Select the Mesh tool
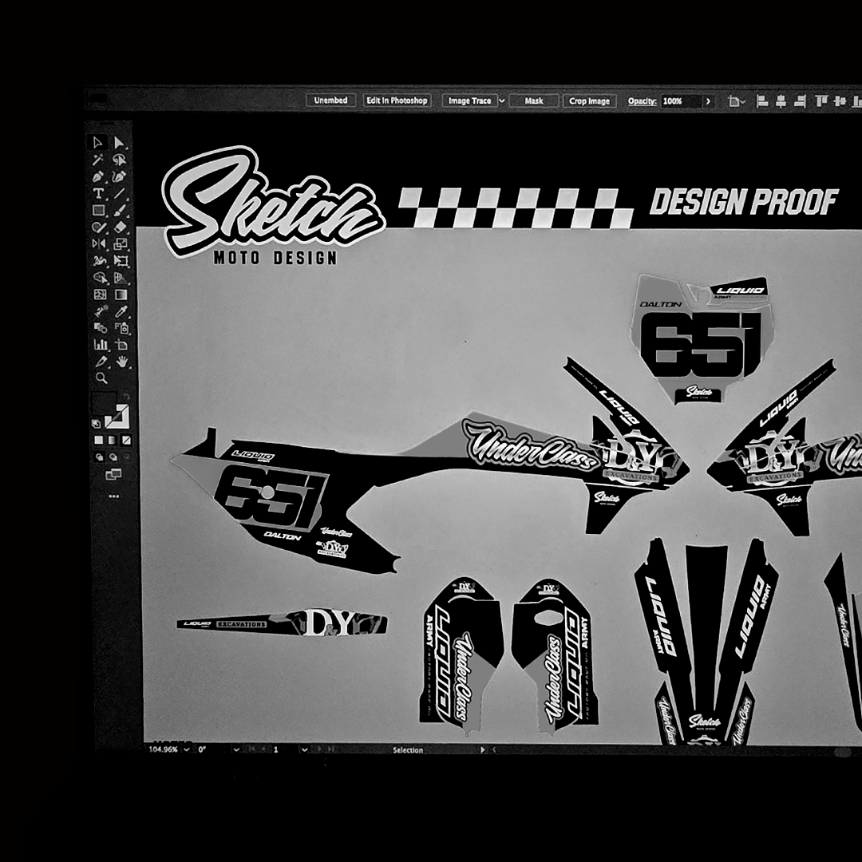The width and height of the screenshot is (862, 862). click(100, 295)
